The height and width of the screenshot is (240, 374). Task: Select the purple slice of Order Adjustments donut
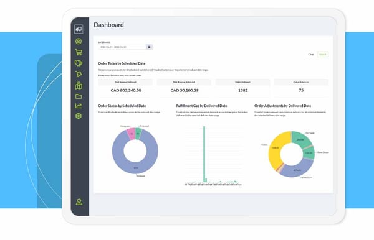tap(297, 170)
